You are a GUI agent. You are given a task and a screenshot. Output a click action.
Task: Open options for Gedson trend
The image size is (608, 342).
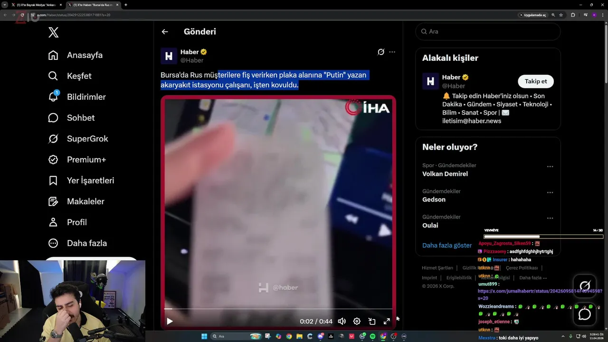tap(550, 192)
